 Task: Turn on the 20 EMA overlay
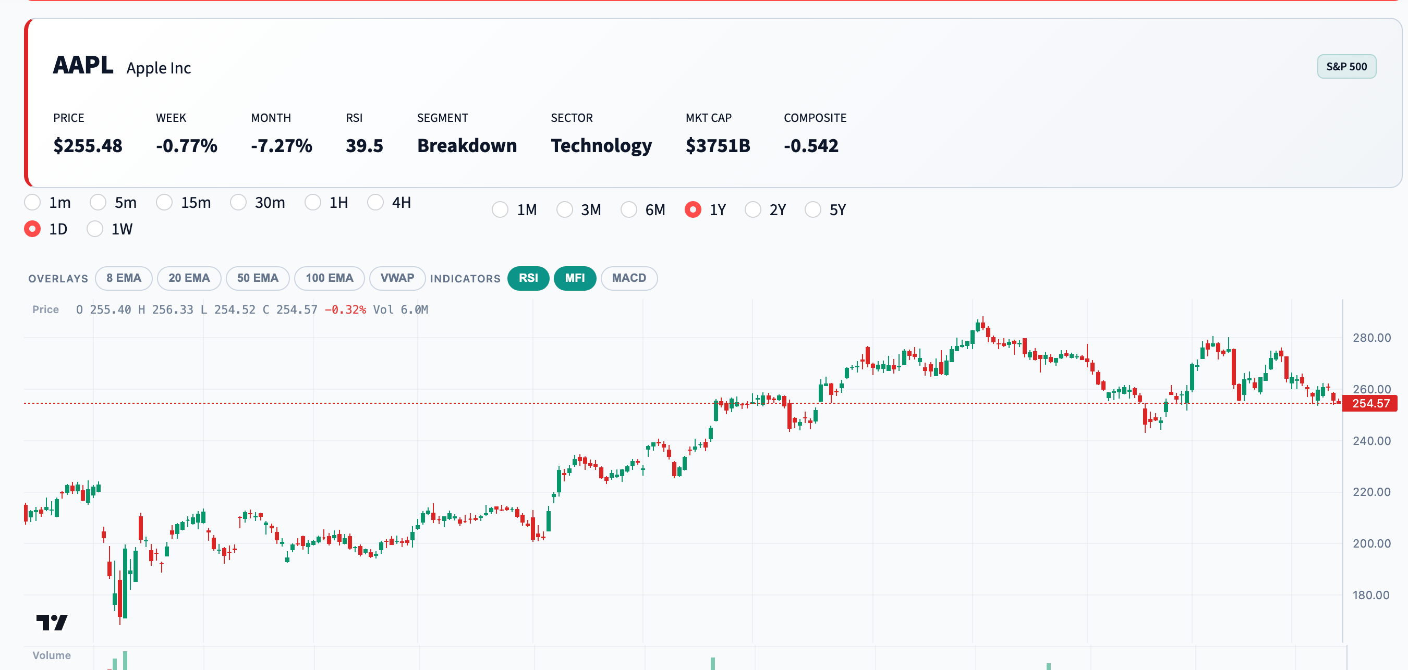(x=189, y=278)
